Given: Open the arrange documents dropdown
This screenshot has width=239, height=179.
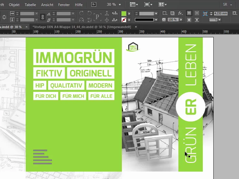Looking at the screenshot, I should [163, 4].
